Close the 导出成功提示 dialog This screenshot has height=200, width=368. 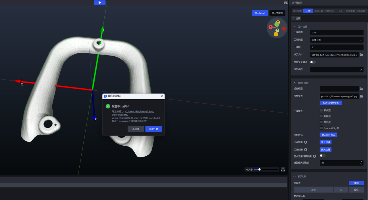[x=162, y=96]
